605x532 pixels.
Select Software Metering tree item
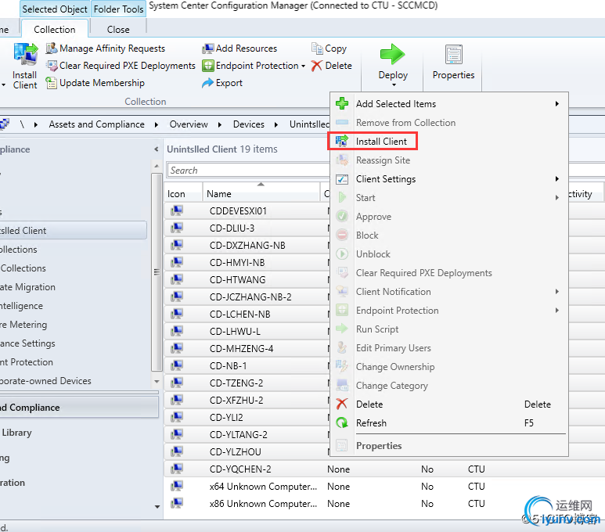(23, 325)
